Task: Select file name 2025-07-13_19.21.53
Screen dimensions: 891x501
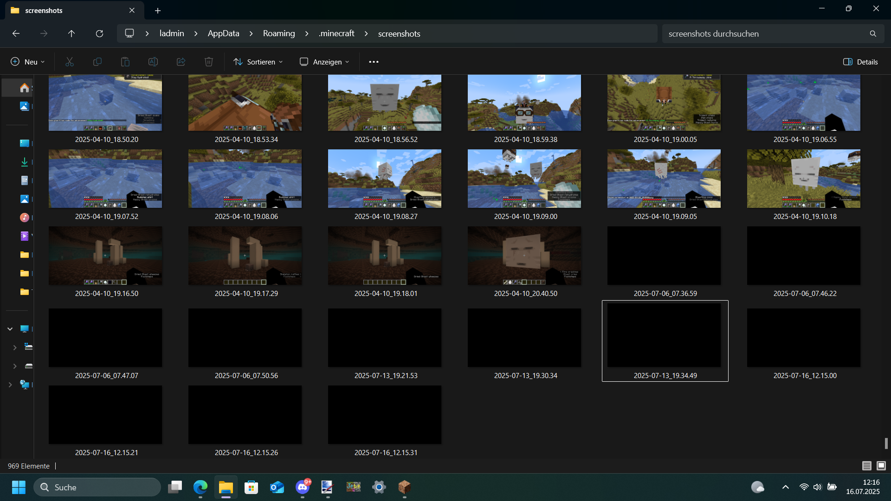Action: coord(386,375)
